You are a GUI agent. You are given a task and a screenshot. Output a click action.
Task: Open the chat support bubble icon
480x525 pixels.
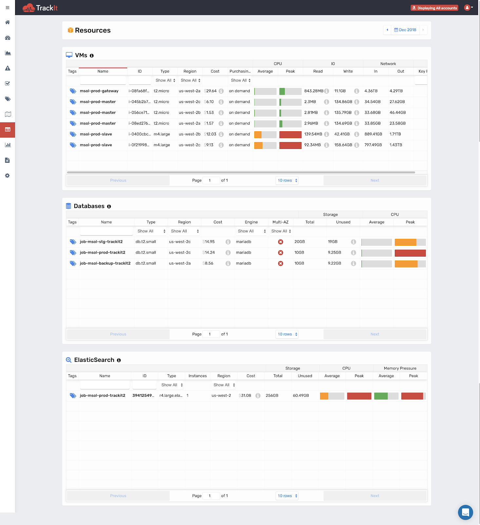pos(465,512)
